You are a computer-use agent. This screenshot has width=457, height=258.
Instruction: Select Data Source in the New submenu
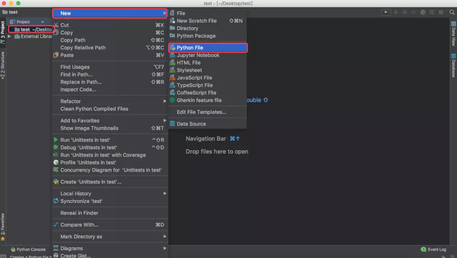(x=191, y=124)
